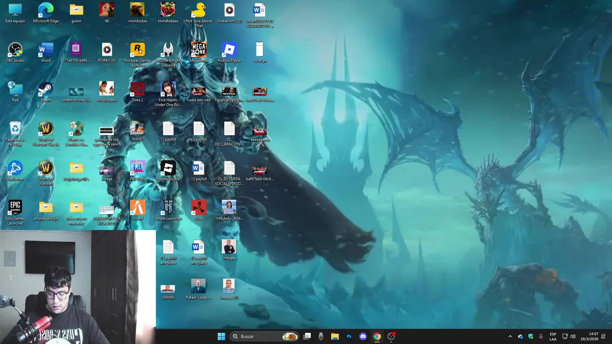Open the guion folder

(76, 13)
